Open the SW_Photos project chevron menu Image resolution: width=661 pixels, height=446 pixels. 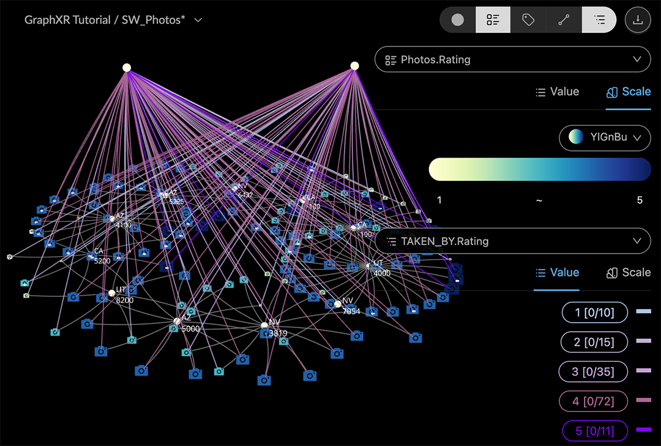[198, 20]
